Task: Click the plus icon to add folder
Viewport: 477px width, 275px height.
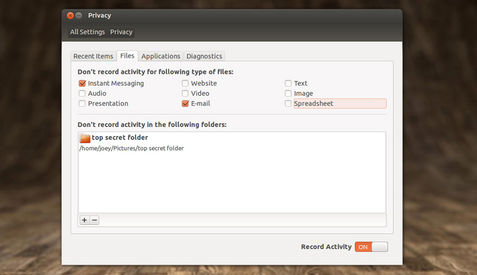Action: [84, 220]
